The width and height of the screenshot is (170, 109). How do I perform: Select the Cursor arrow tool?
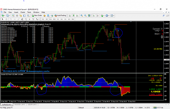pos(3,19)
